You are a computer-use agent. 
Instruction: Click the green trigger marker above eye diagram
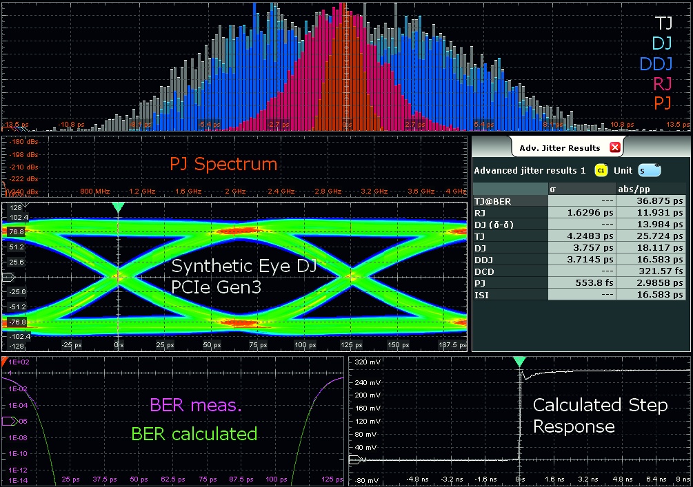coord(118,207)
